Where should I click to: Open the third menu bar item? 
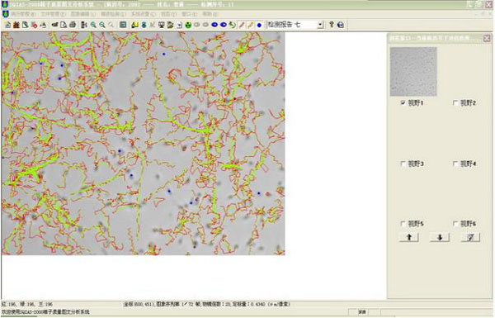pyautogui.click(x=83, y=14)
